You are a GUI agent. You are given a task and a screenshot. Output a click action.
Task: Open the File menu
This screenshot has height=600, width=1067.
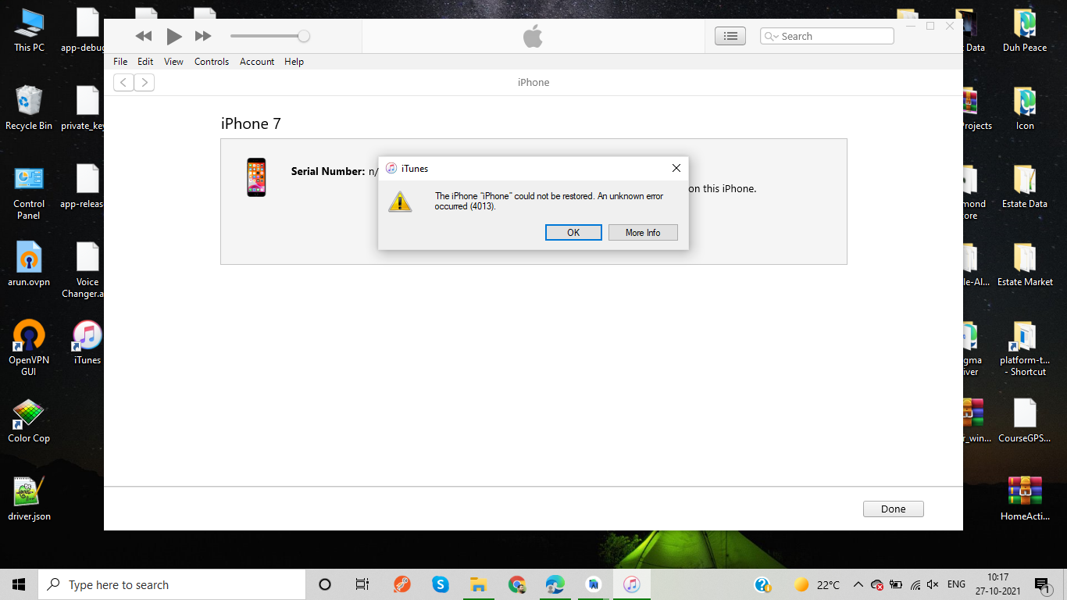click(x=120, y=62)
